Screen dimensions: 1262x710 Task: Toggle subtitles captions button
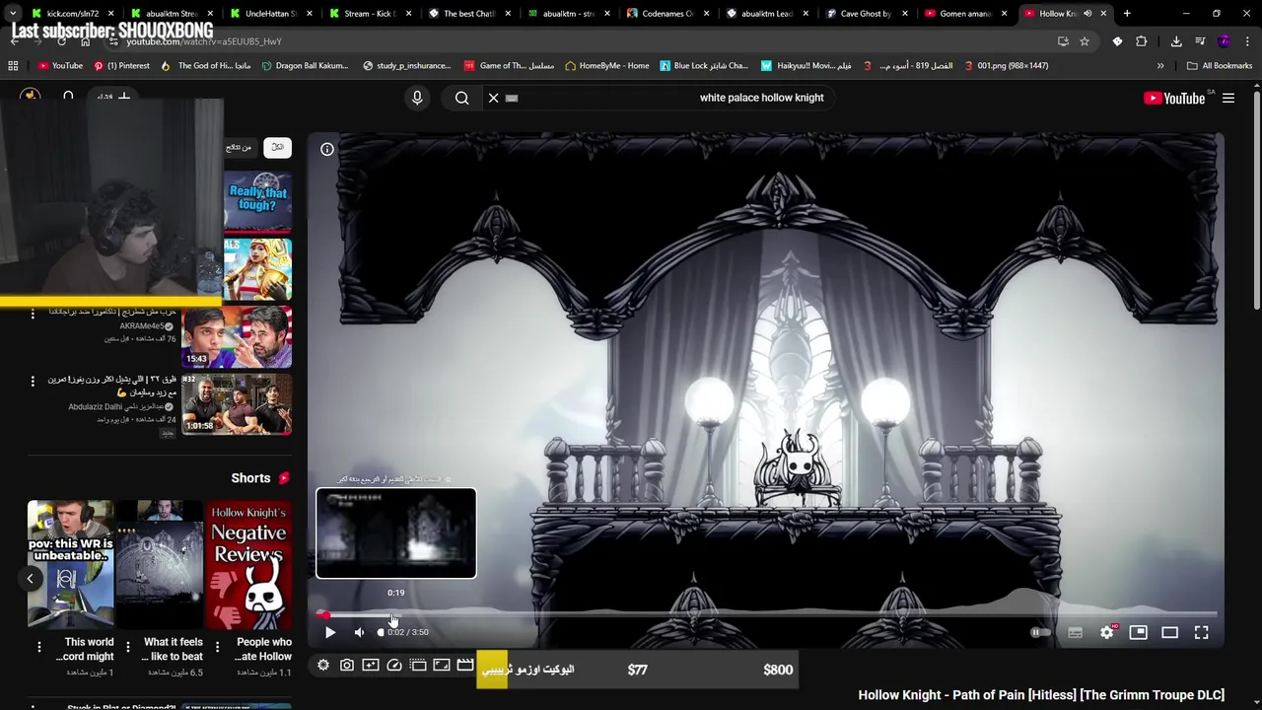pyautogui.click(x=1075, y=632)
